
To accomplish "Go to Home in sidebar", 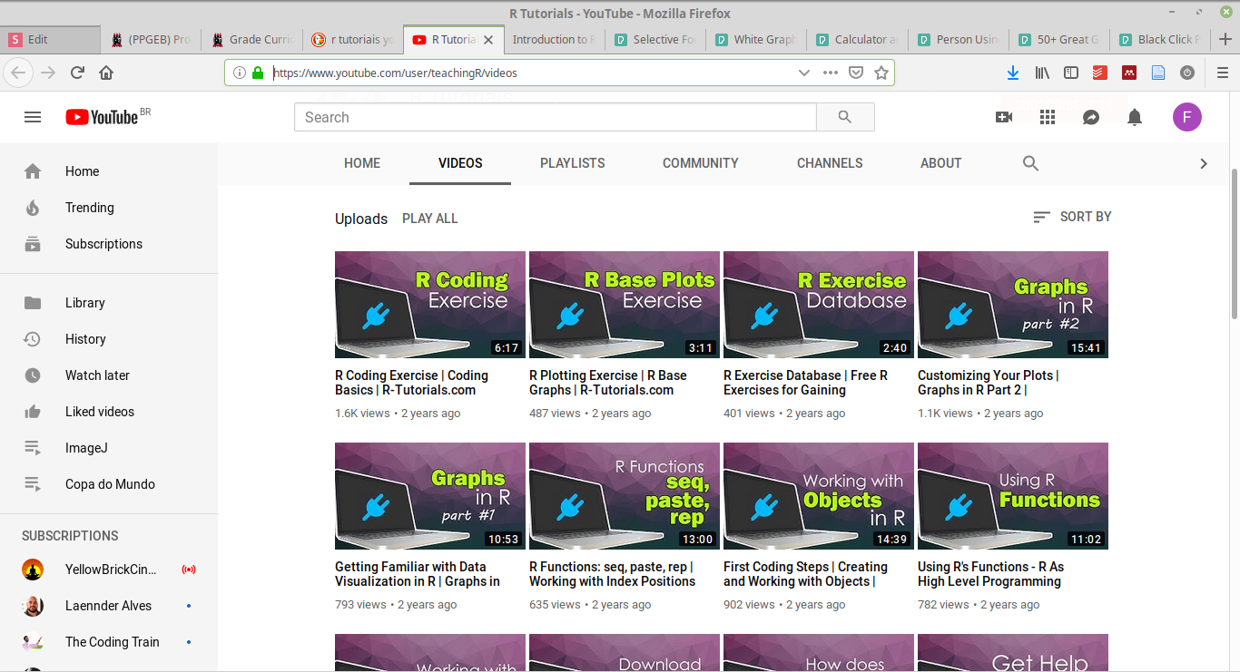I will (109, 171).
